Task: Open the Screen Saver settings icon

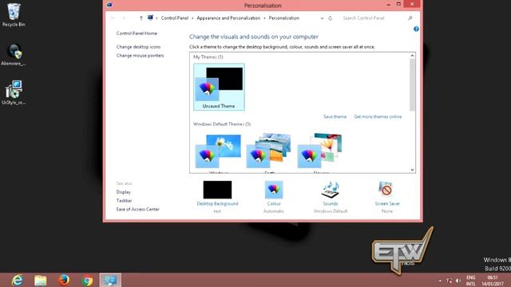Action: point(386,189)
